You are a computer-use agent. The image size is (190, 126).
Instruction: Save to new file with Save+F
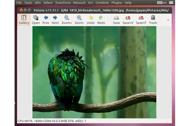pos(141,20)
